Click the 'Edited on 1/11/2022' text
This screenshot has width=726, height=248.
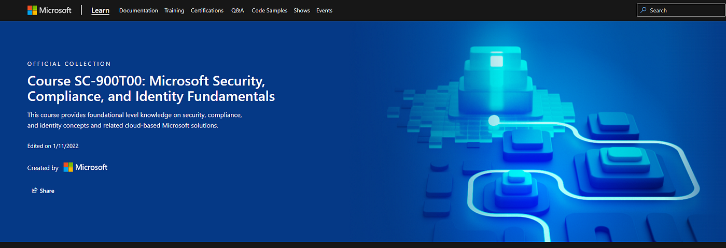point(53,146)
